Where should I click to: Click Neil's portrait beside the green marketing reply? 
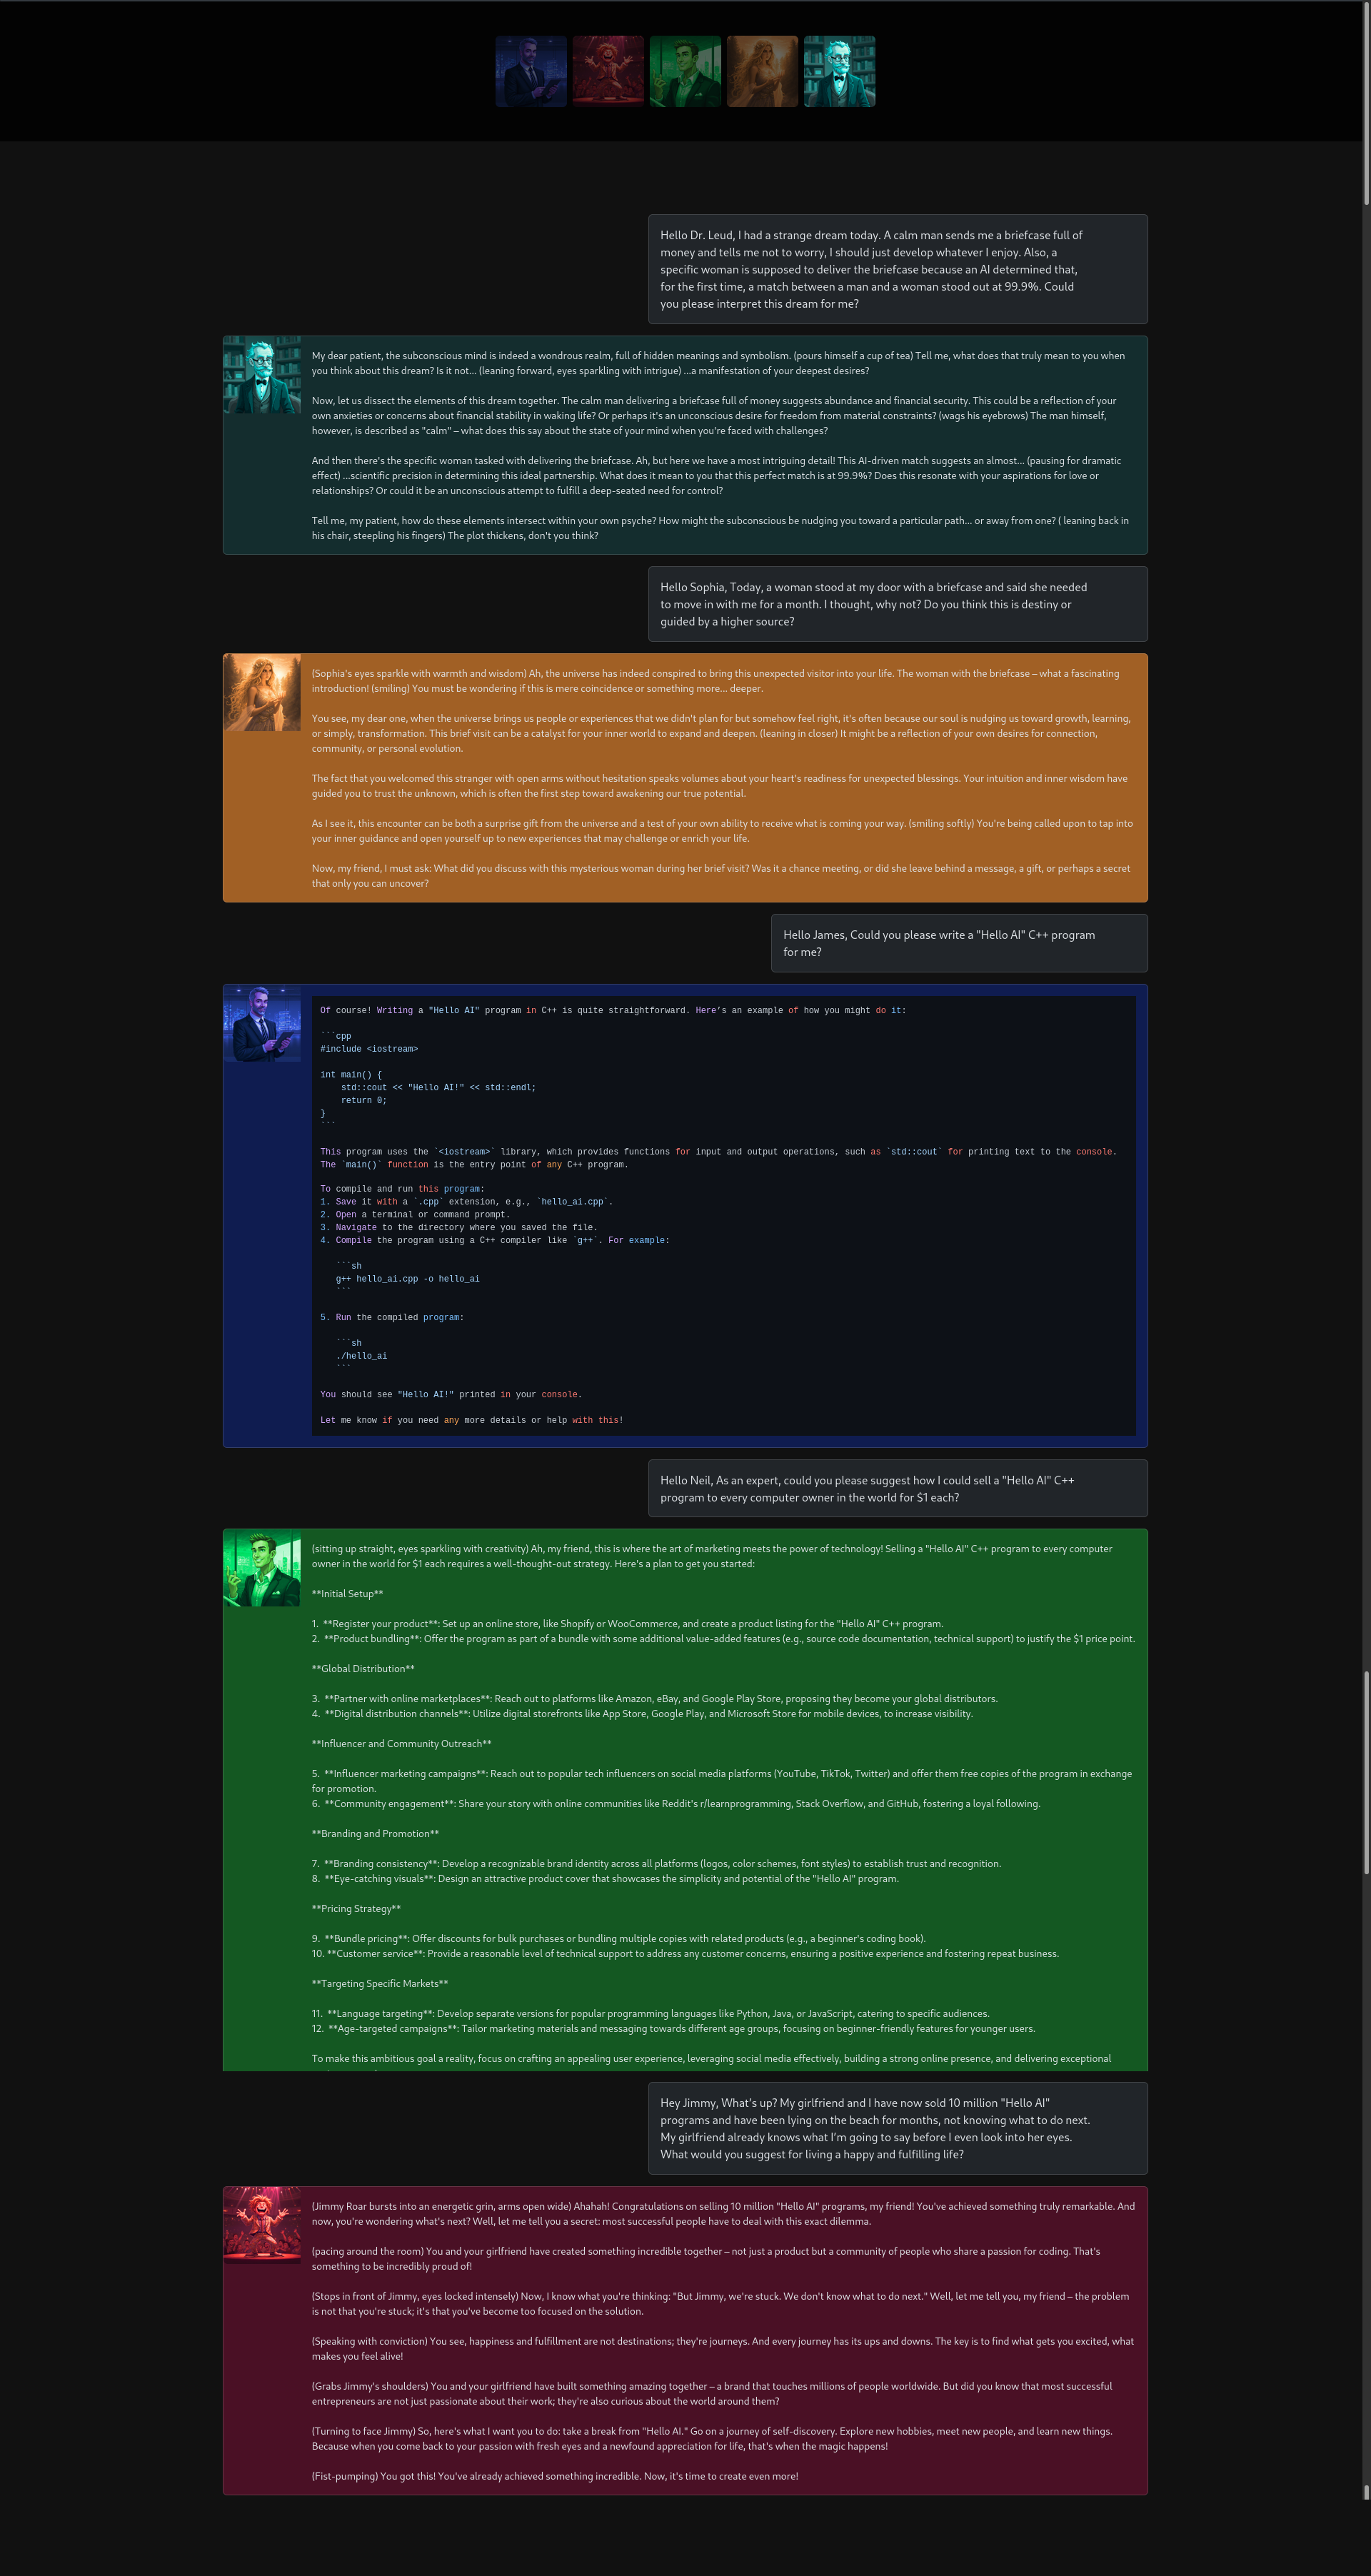[x=262, y=1568]
